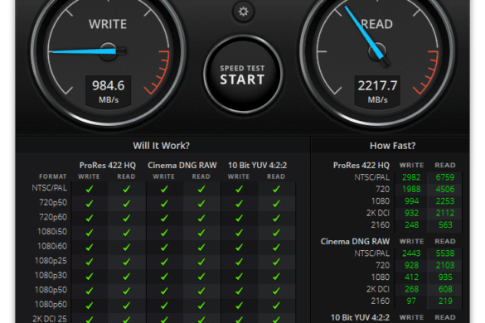Click Cinema DNG write checkmark for 720p60
The image size is (485, 323).
164,218
